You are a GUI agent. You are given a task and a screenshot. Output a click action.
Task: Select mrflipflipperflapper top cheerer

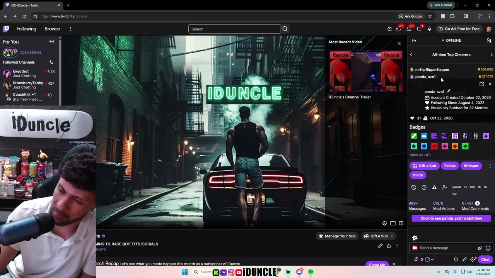coord(432,69)
